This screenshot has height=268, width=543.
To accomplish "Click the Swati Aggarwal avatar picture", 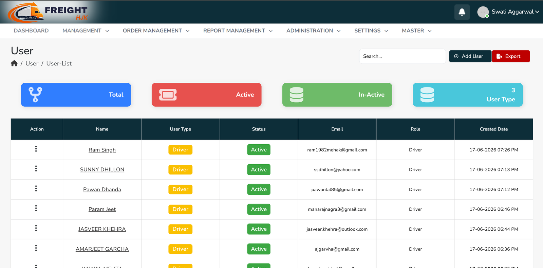I will coord(483,12).
